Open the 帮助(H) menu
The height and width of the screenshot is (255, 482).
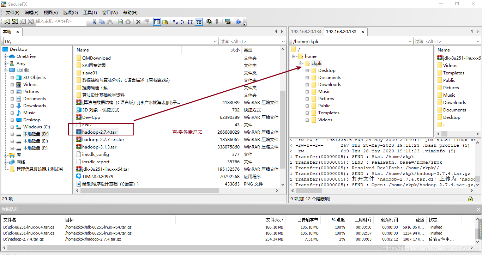[x=130, y=12]
